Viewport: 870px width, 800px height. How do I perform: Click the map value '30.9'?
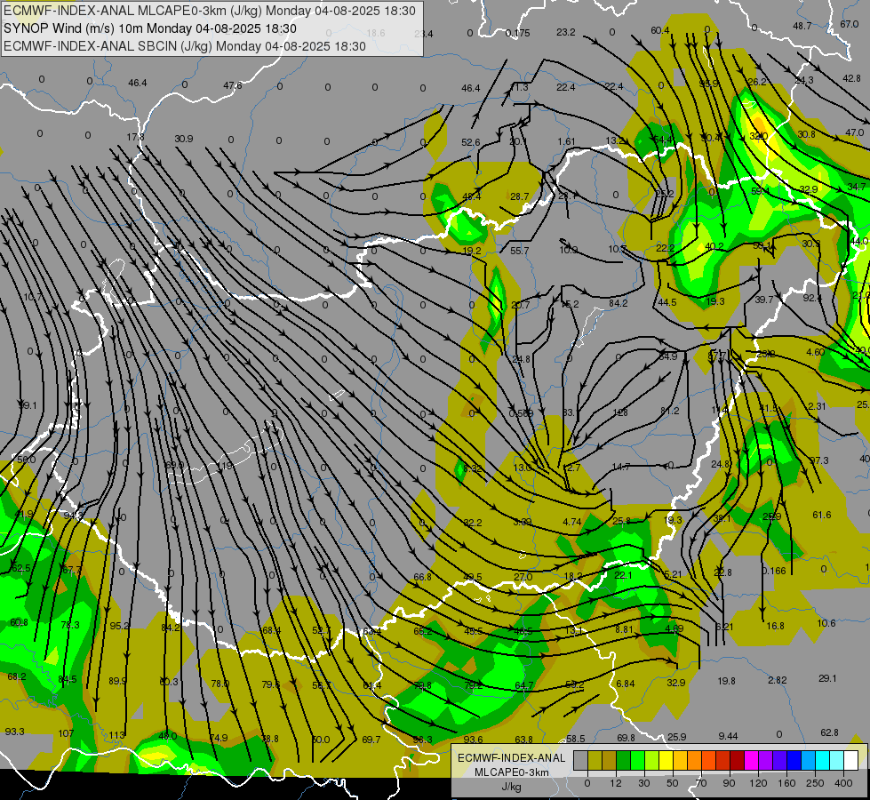tap(184, 139)
